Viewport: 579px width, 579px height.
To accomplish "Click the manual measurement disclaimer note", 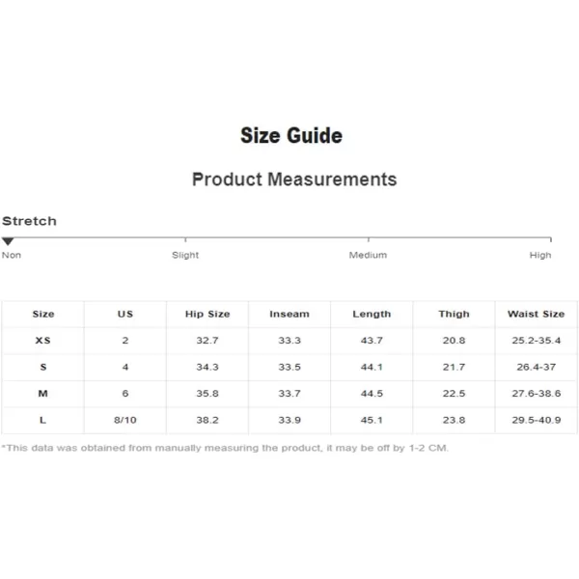I will point(225,448).
